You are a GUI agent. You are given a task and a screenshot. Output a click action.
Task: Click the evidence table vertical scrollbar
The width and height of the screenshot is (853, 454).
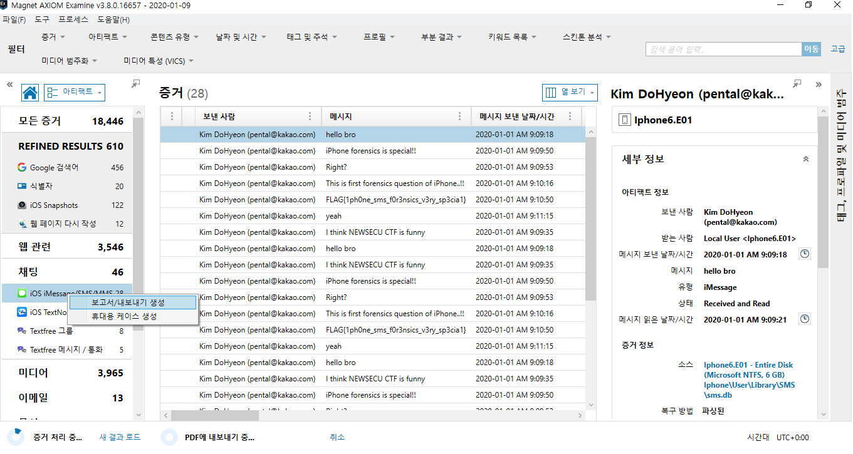590,219
